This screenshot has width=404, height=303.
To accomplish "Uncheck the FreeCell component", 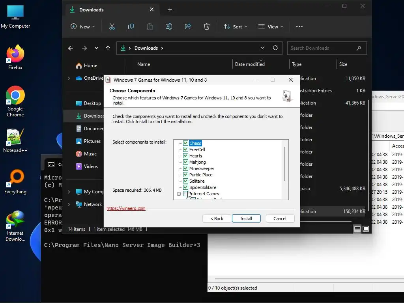I will 185,150.
